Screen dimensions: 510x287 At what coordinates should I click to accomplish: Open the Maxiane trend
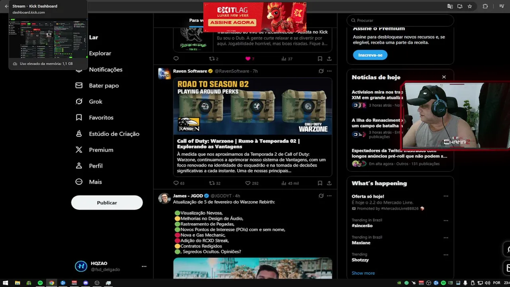tap(361, 243)
